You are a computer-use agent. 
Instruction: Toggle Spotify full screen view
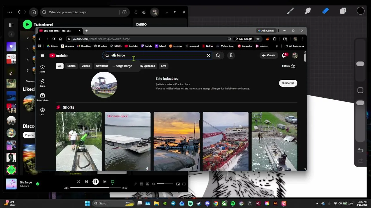point(184,184)
